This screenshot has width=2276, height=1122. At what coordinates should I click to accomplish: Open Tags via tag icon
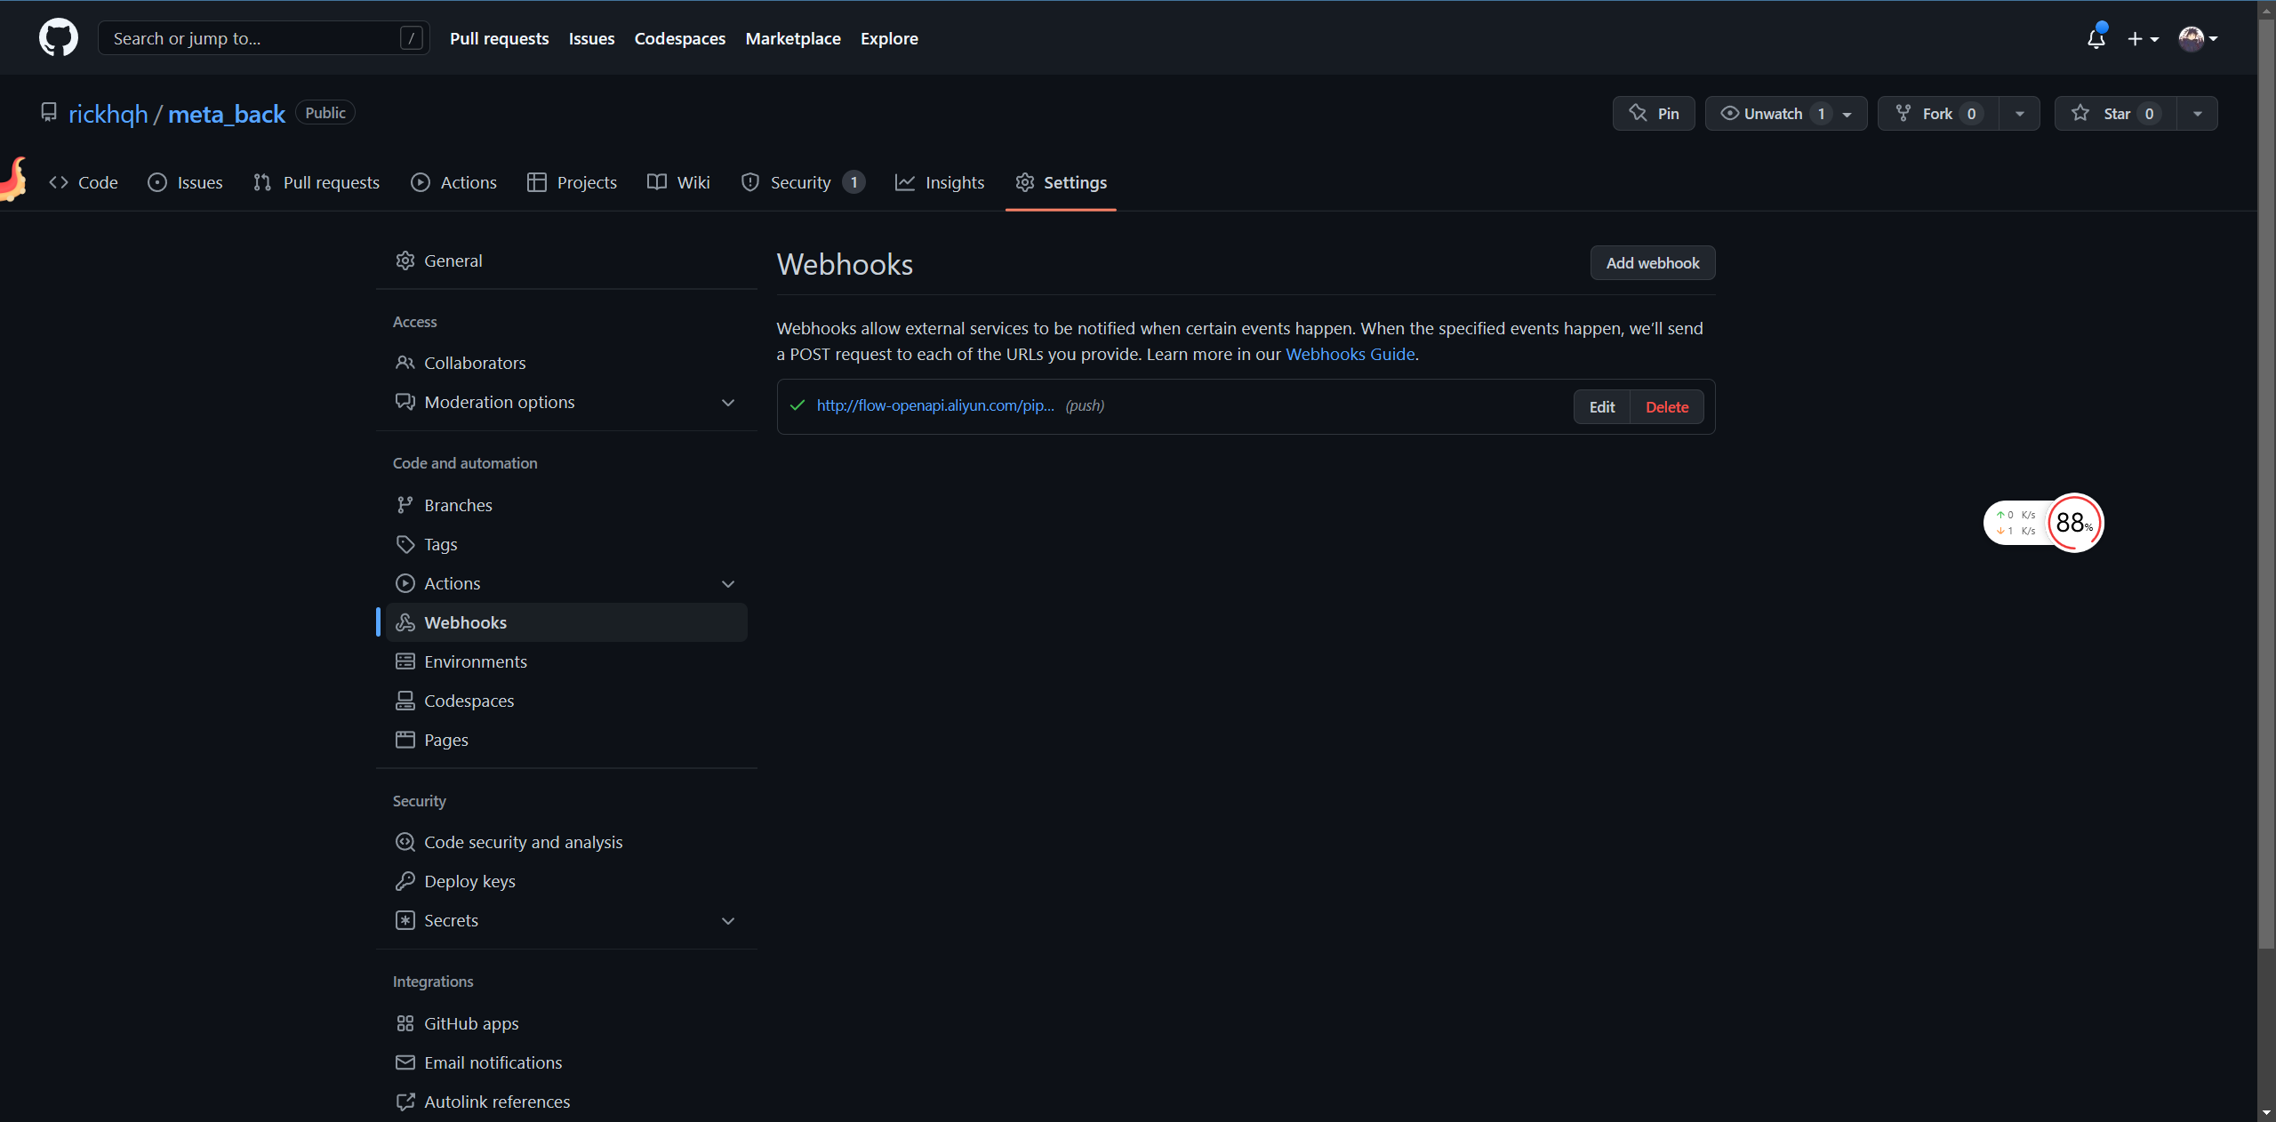click(x=405, y=544)
